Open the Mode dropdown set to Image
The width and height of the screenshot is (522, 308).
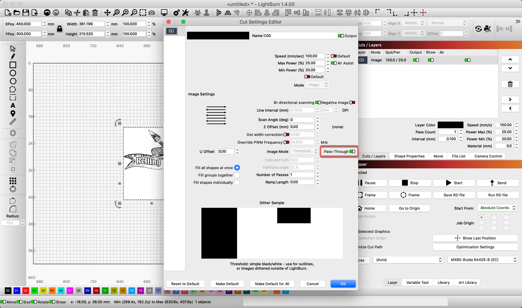tap(317, 85)
